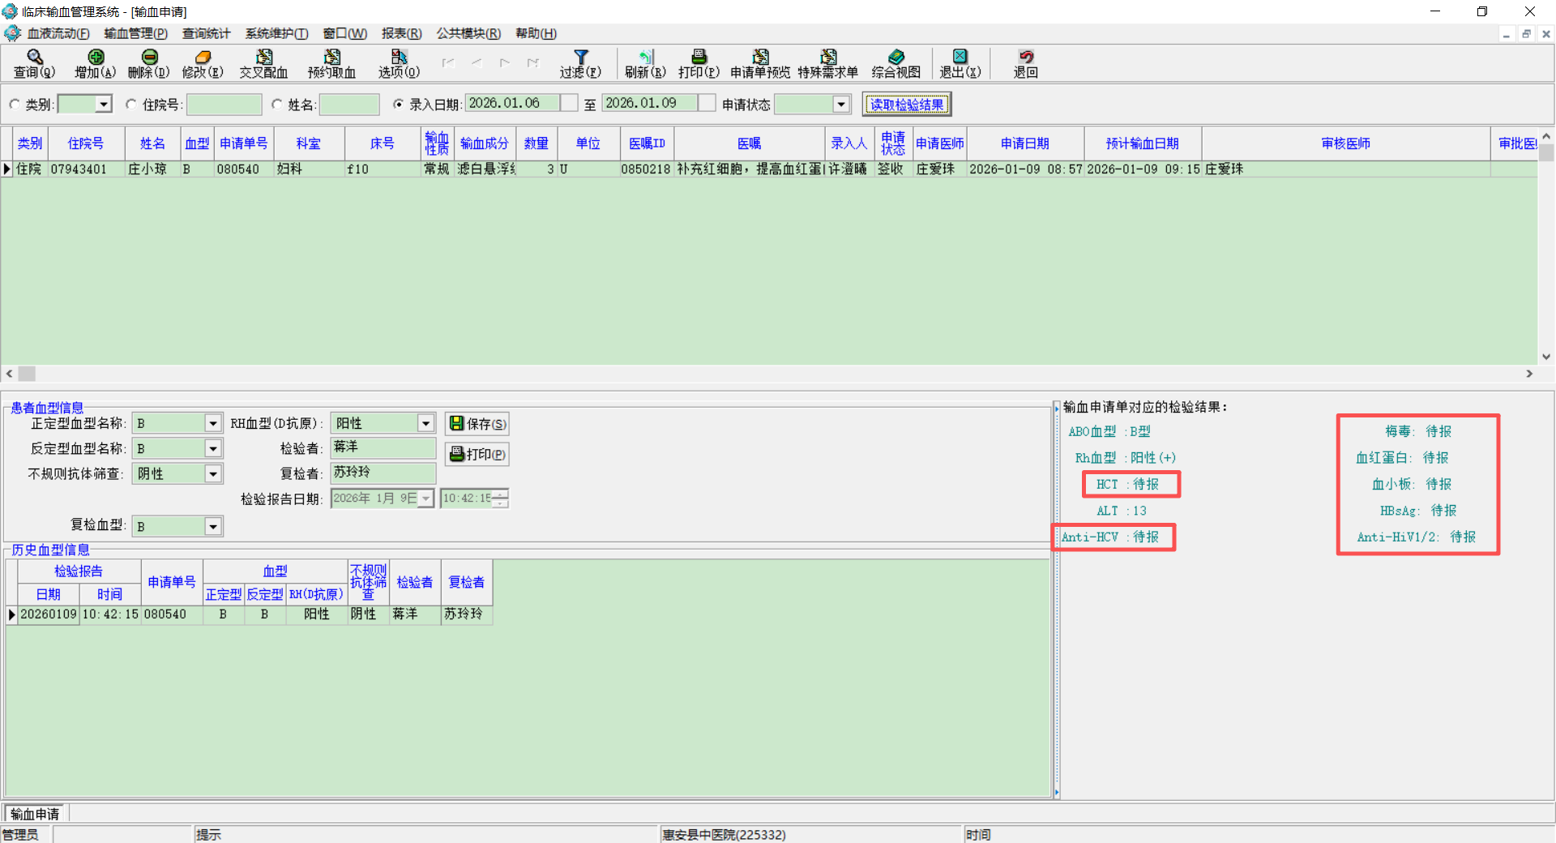This screenshot has height=843, width=1556.
Task: Click the 打印(P) button in blood type panel
Action: click(477, 454)
